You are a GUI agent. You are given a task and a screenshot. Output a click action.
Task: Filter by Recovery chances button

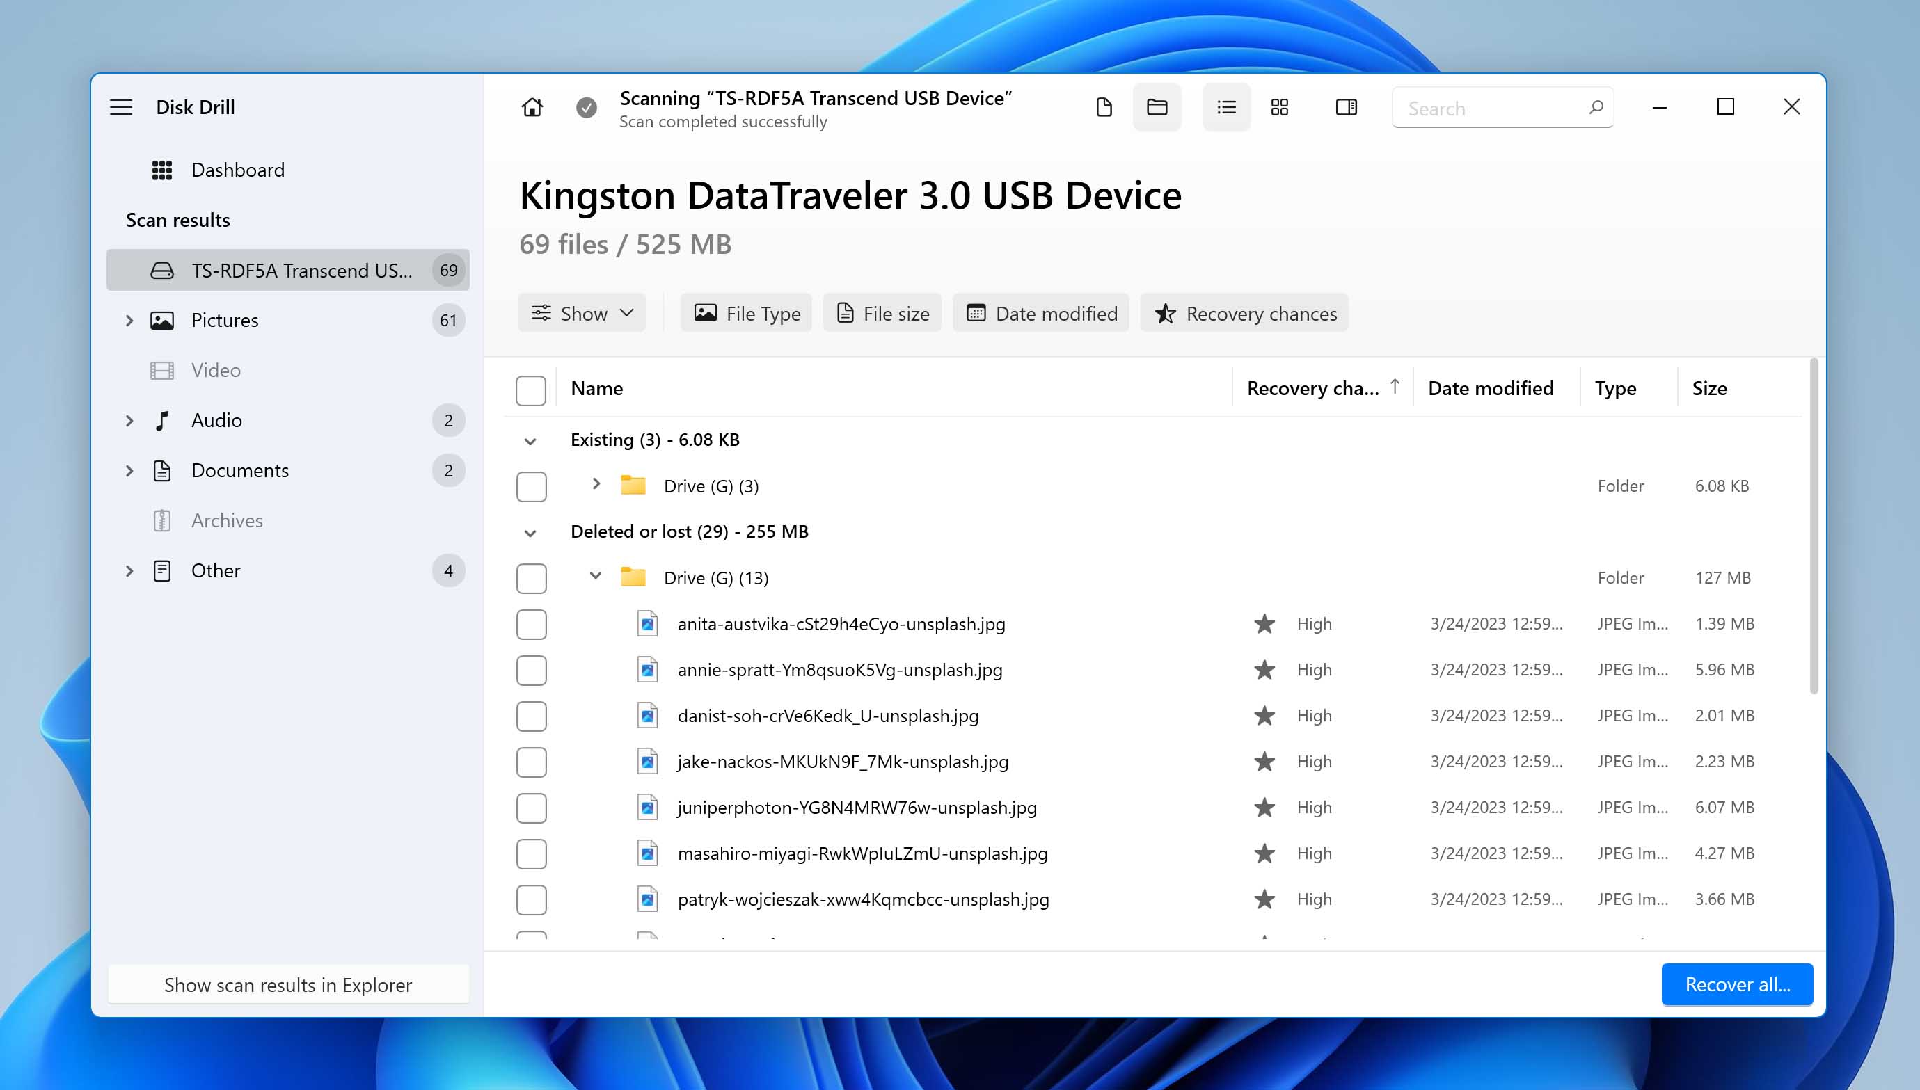[x=1244, y=313]
